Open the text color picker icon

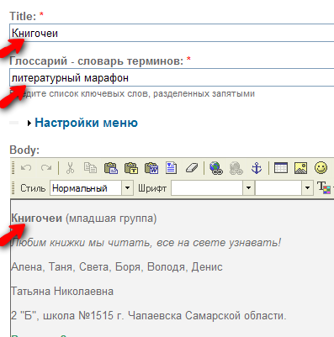[x=324, y=187]
